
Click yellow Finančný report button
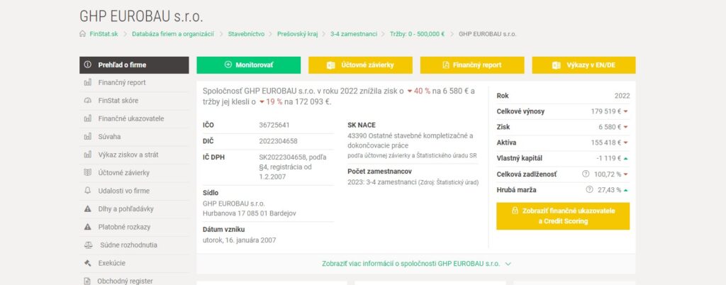point(472,65)
